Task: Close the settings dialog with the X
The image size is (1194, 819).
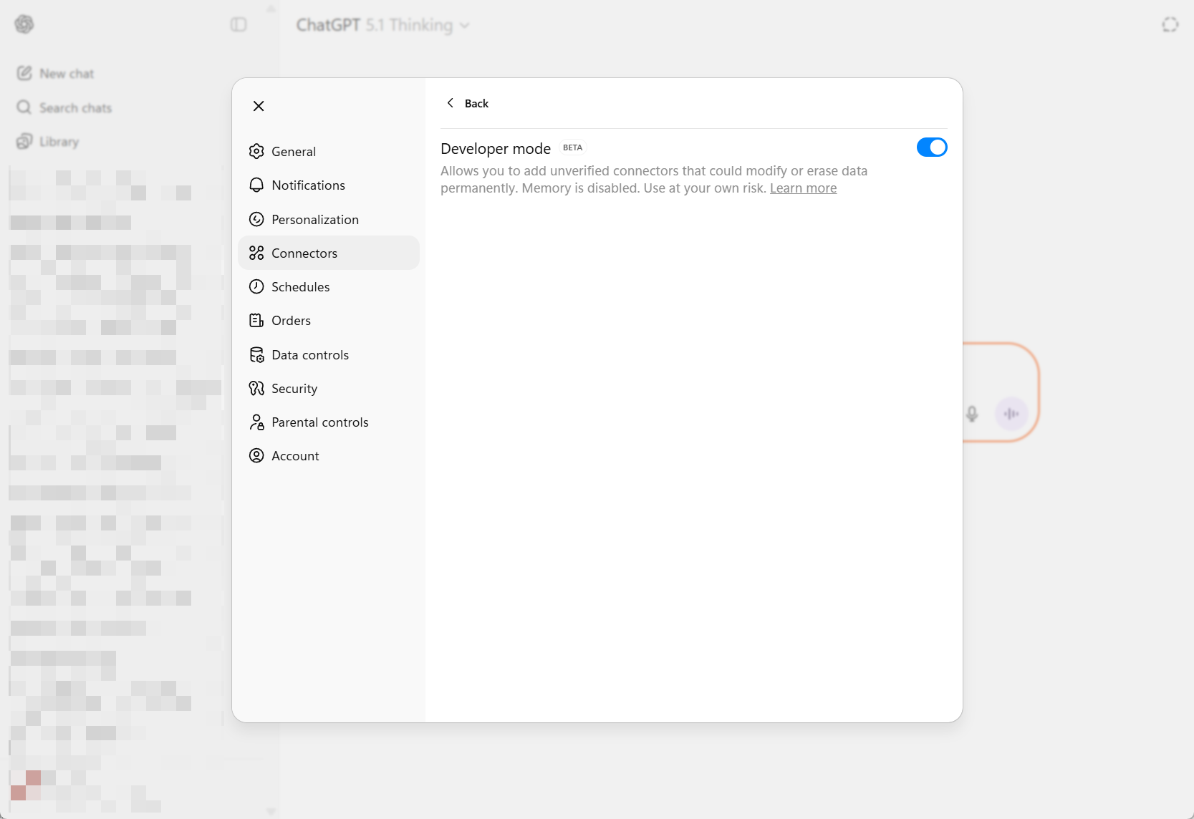Action: pyautogui.click(x=259, y=105)
